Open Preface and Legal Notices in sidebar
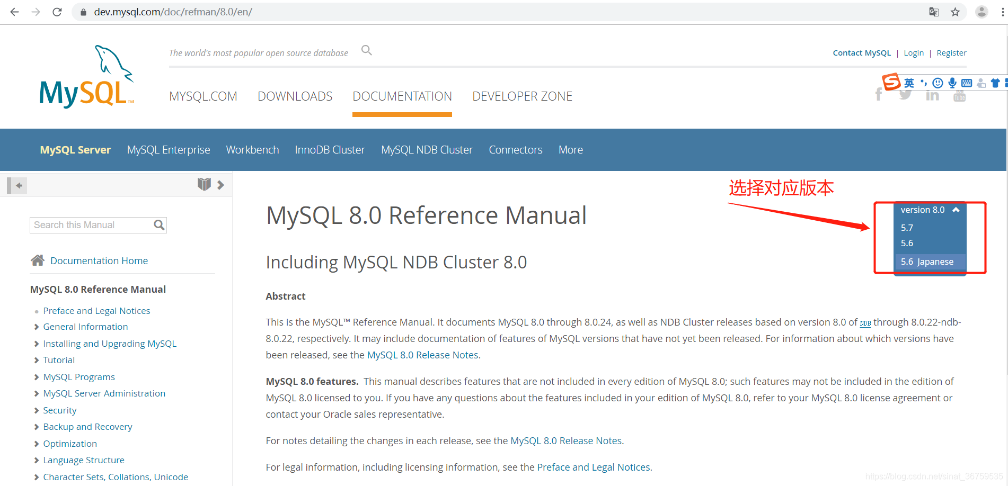Image resolution: width=1008 pixels, height=486 pixels. (x=96, y=311)
